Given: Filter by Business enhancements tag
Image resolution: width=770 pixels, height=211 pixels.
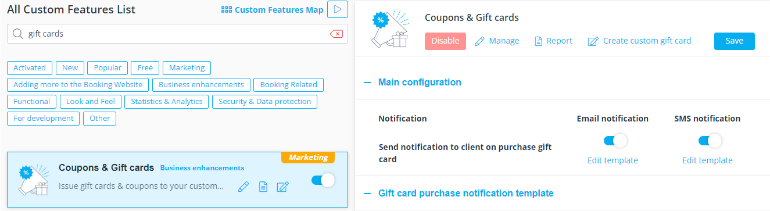Looking at the screenshot, I should (x=202, y=84).
